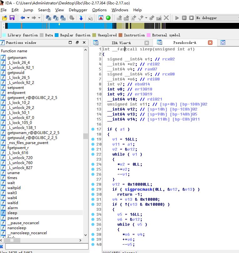This screenshot has width=239, height=253.
Task: Click the Jump back arrow icon
Action: pyautogui.click(x=23, y=18)
